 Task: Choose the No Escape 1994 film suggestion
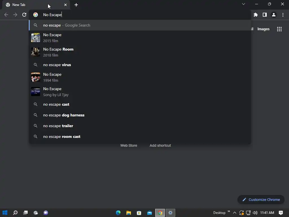(x=140, y=77)
